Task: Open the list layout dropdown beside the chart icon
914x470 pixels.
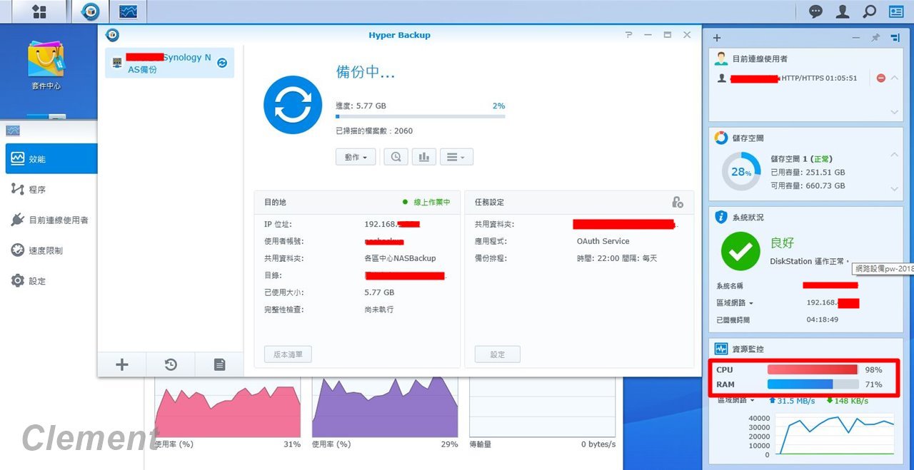Action: click(456, 156)
